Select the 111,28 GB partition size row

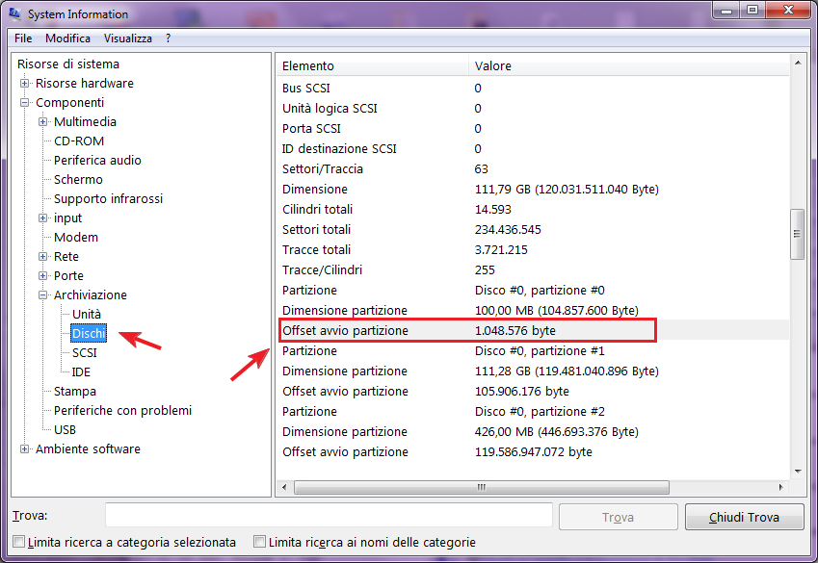pos(533,371)
